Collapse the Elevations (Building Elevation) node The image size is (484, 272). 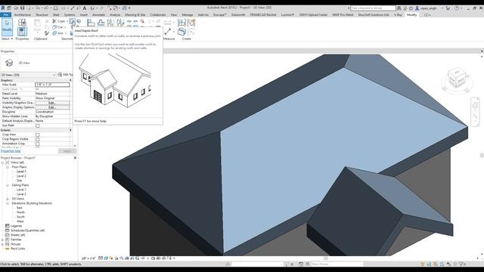pyautogui.click(x=8, y=203)
